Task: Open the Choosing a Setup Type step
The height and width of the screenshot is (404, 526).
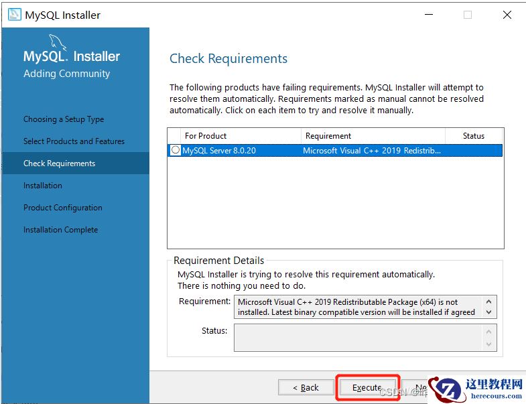Action: click(64, 119)
